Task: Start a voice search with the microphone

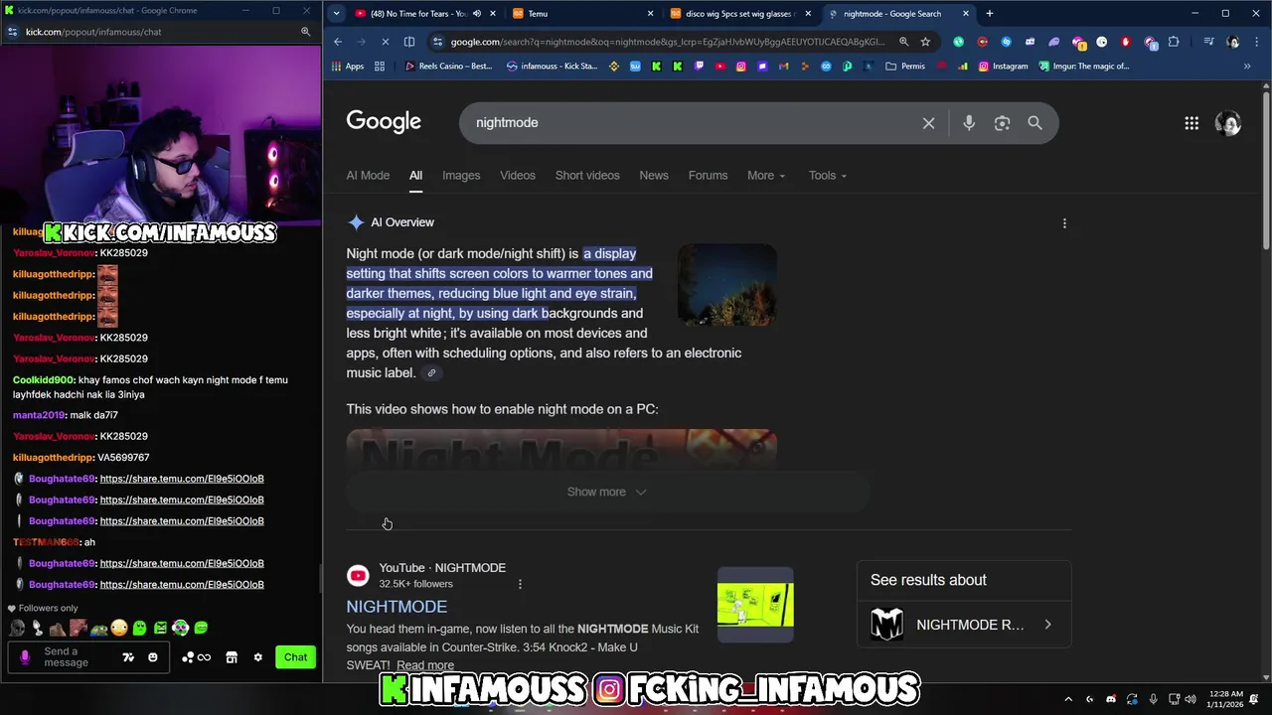Action: [x=969, y=123]
